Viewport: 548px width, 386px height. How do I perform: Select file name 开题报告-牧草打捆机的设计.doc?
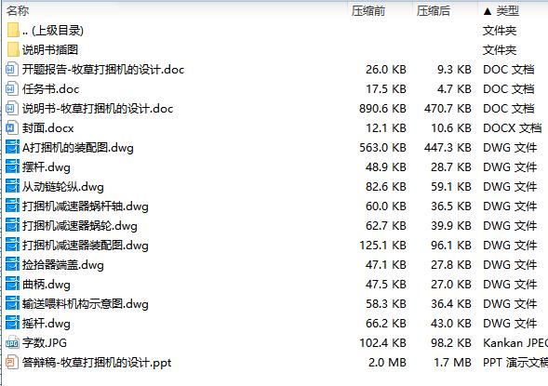click(x=103, y=70)
